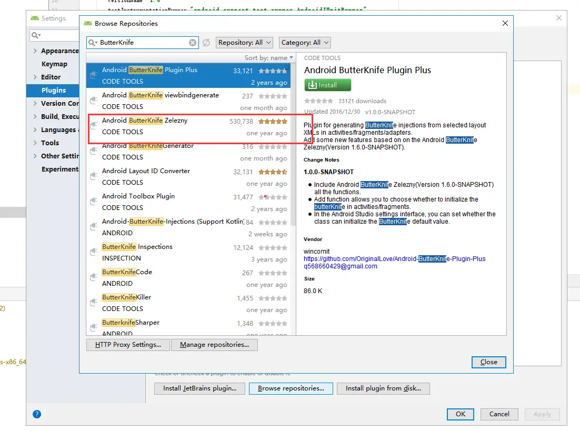
Task: Click search magnifier icon in Browse Repositories
Action: [x=93, y=43]
